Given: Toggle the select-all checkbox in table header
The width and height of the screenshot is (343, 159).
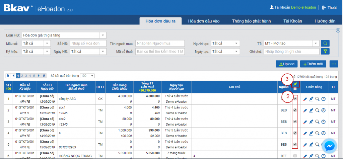Looking at the screenshot, I should tap(295, 89).
